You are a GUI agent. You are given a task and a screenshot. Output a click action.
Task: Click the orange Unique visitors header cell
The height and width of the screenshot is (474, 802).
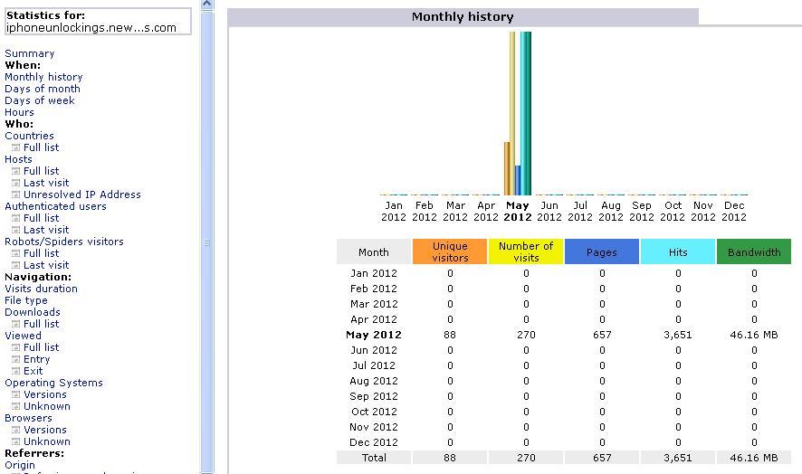coord(450,251)
